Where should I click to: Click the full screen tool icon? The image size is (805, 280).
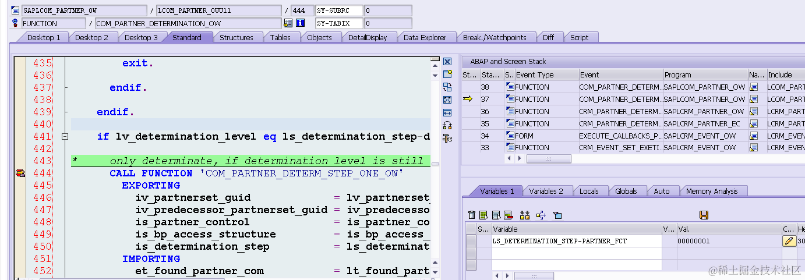(447, 100)
